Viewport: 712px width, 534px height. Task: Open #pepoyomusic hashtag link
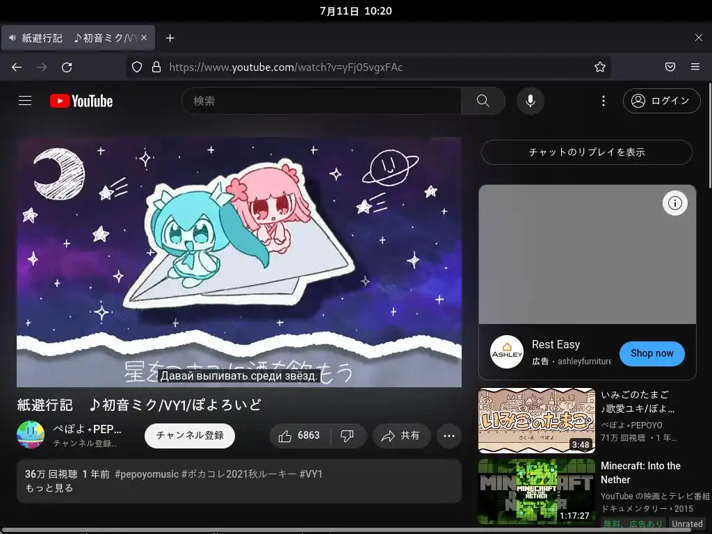(147, 474)
